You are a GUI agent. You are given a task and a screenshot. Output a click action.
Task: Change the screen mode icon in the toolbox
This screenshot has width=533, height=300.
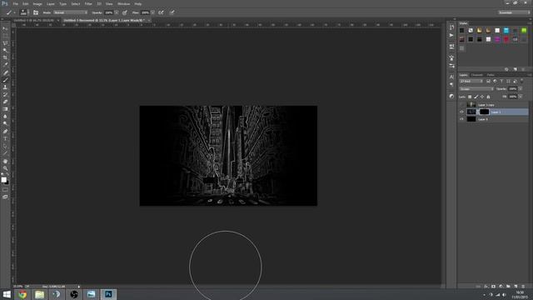pyautogui.click(x=5, y=197)
